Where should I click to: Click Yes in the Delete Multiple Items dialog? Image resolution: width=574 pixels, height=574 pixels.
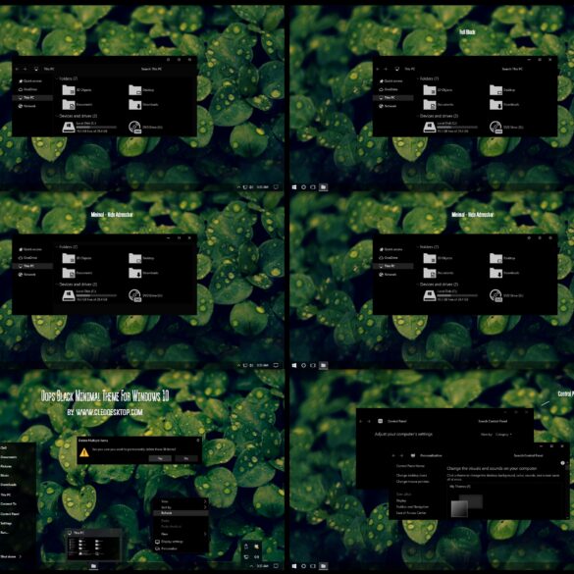(x=160, y=458)
